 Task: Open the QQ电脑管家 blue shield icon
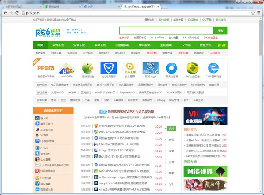[x=109, y=68]
